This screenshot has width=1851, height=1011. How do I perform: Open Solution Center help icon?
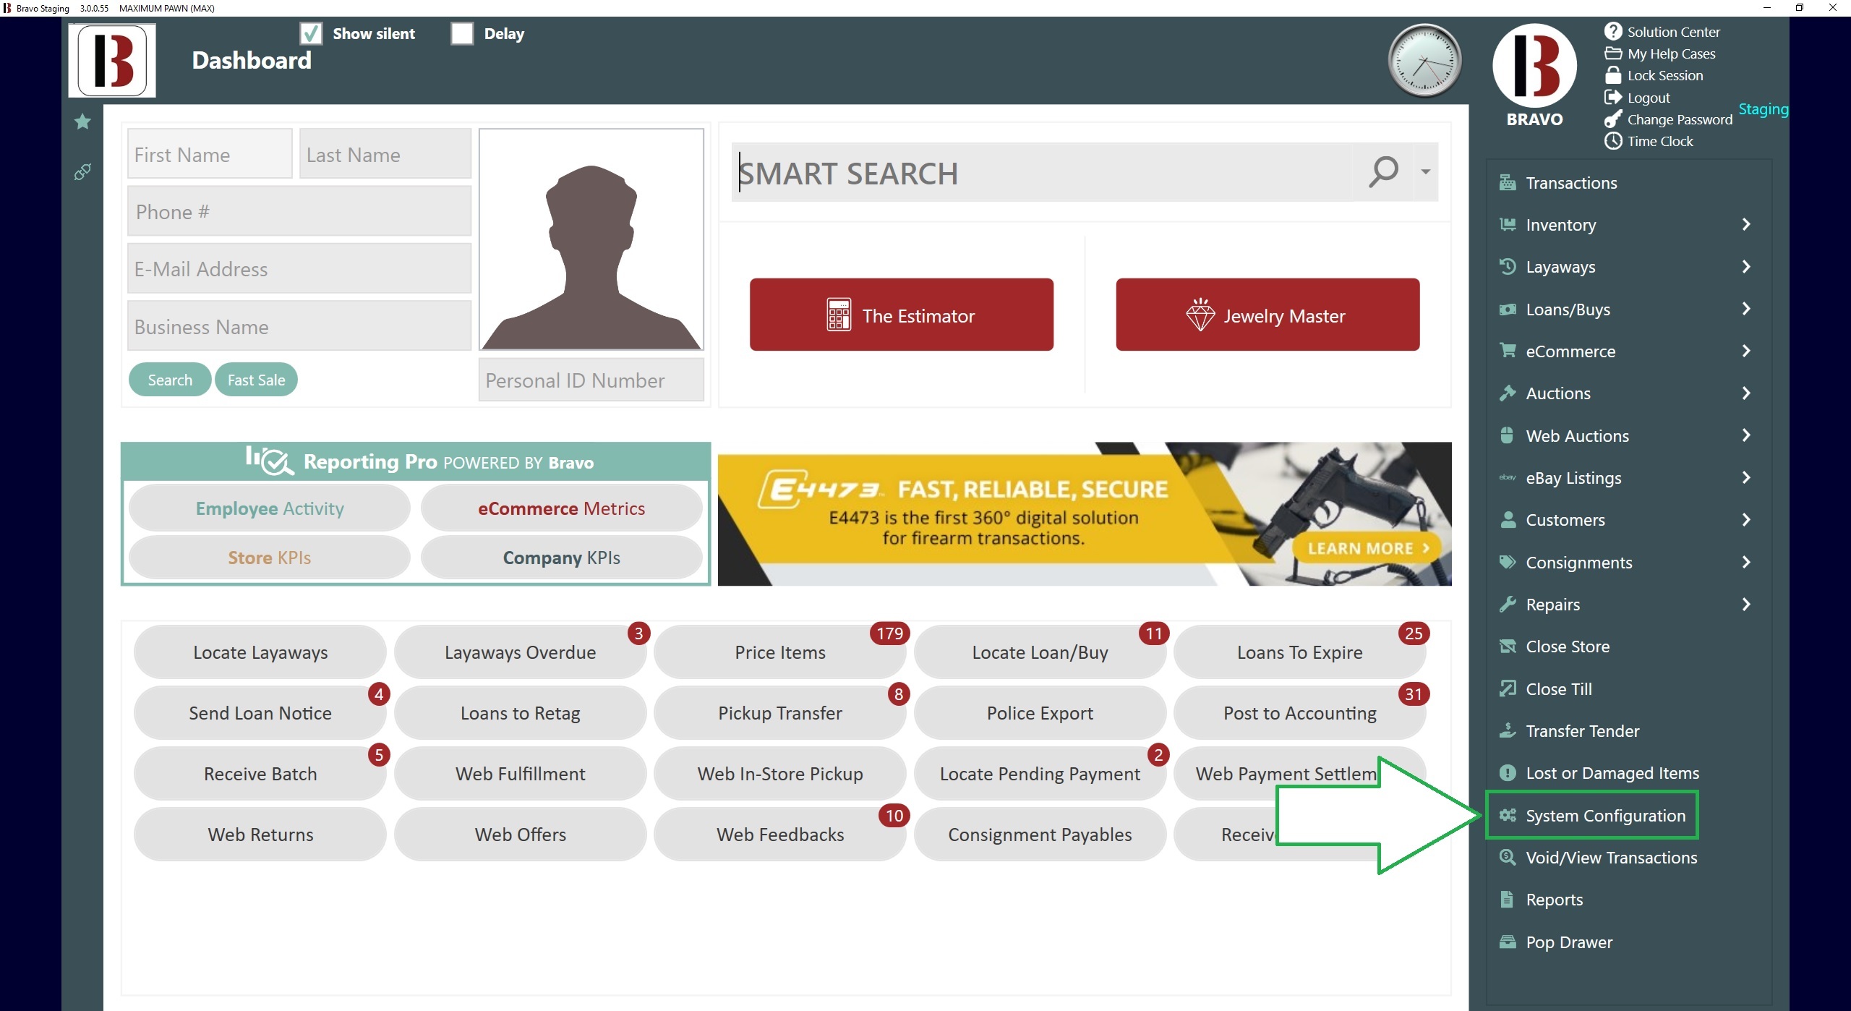1613,31
